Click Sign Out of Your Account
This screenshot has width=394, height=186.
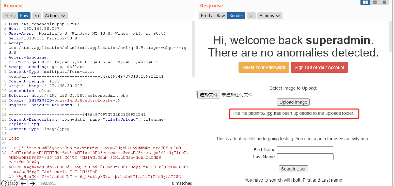319,67
